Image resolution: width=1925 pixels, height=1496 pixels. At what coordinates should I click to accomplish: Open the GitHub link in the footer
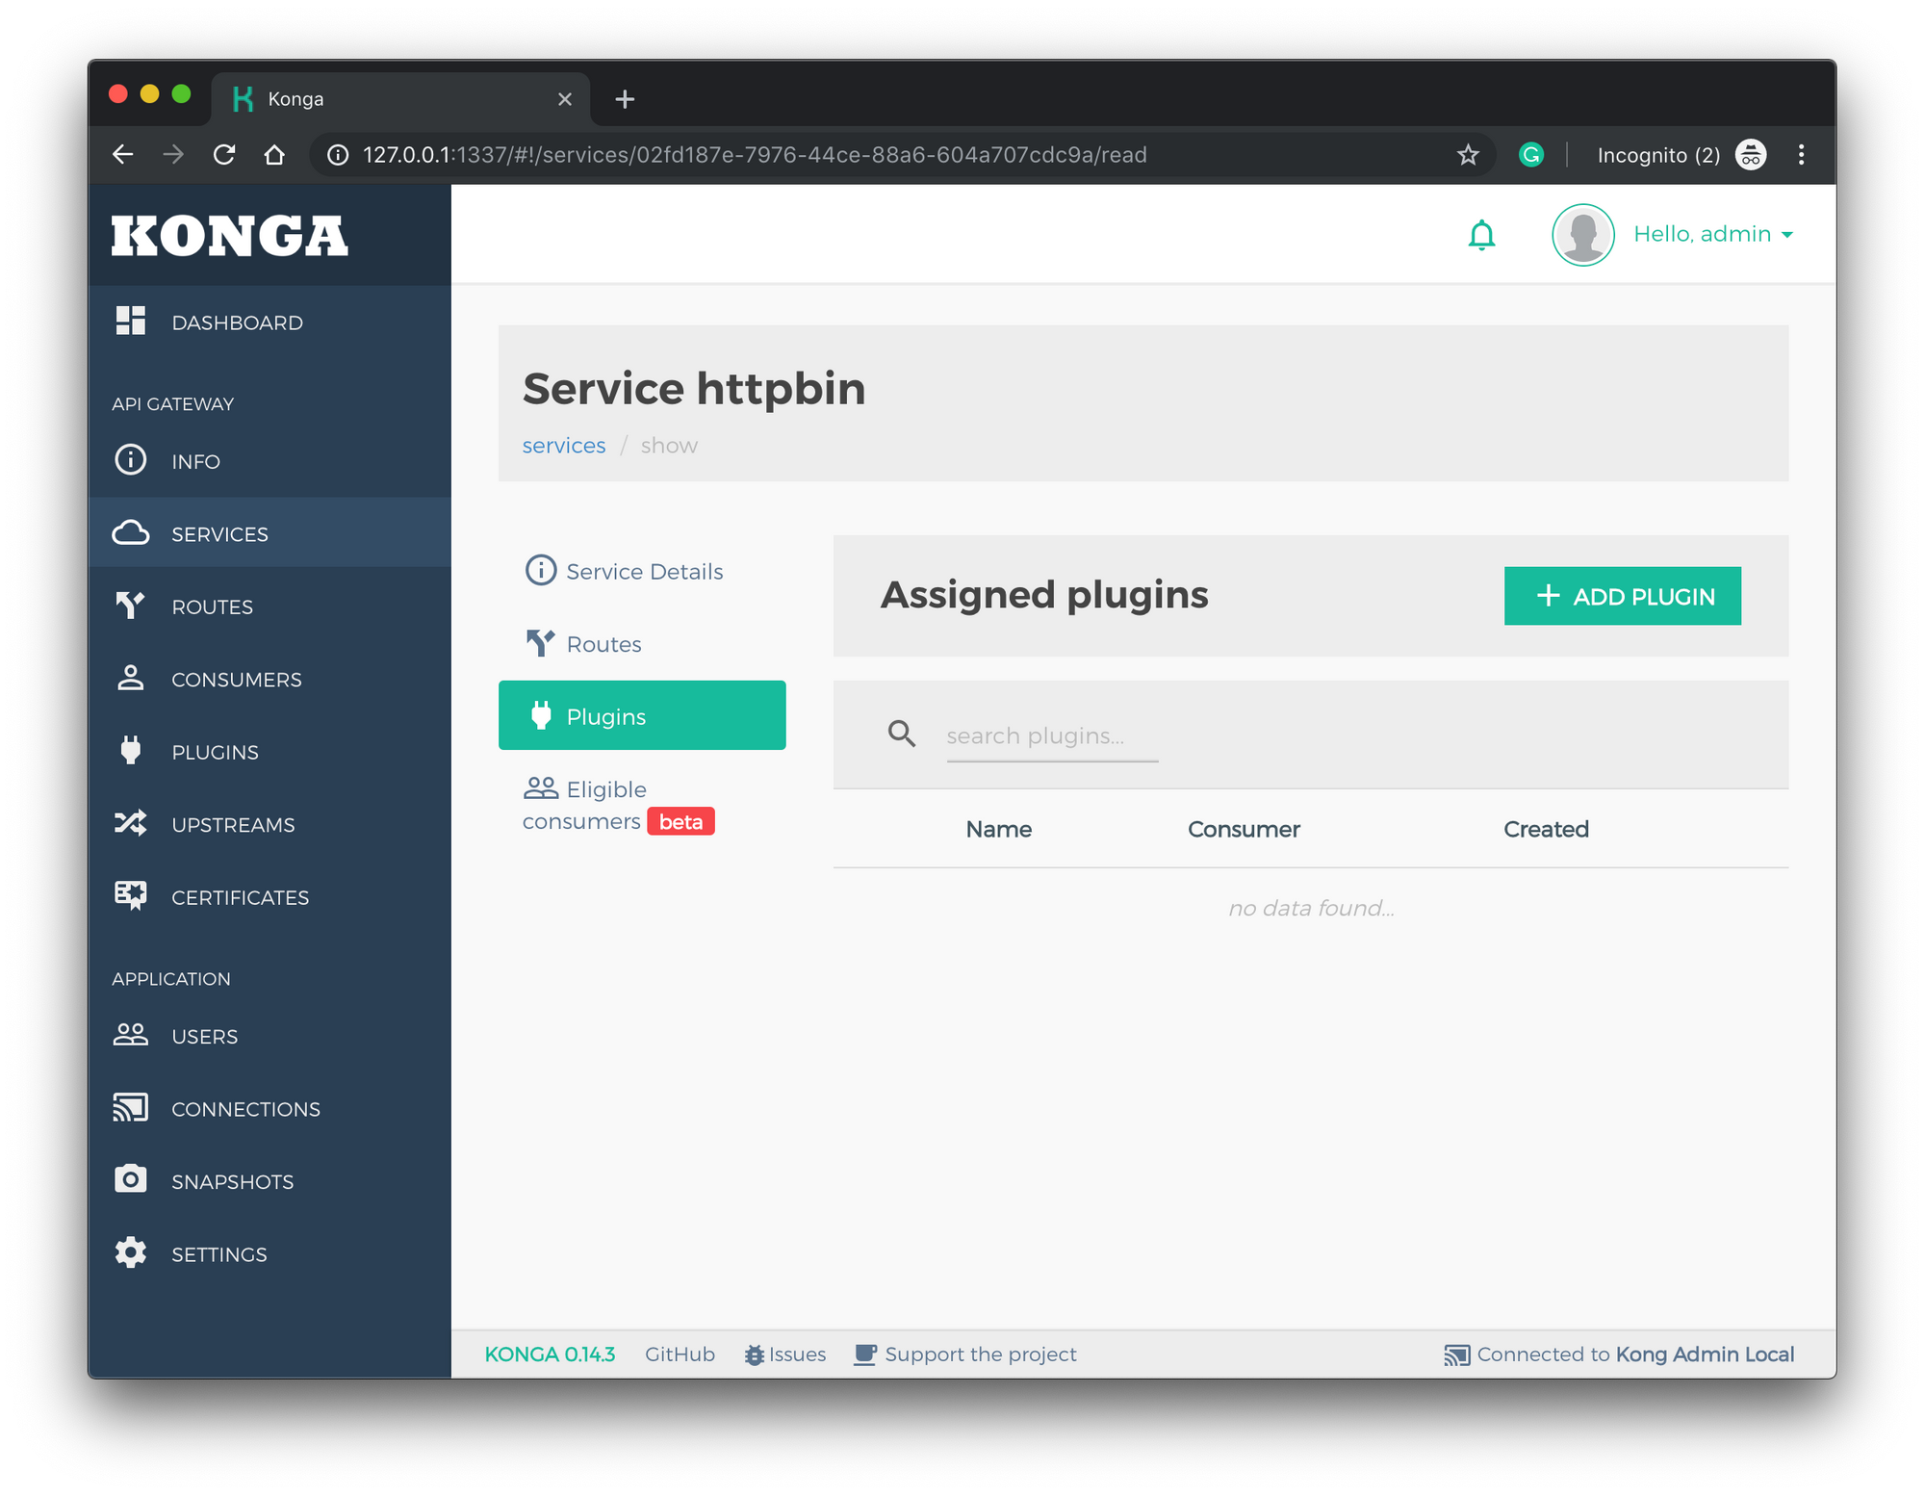click(680, 1354)
